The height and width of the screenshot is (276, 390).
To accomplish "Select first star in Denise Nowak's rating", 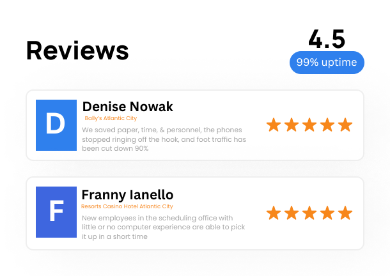I will (274, 125).
